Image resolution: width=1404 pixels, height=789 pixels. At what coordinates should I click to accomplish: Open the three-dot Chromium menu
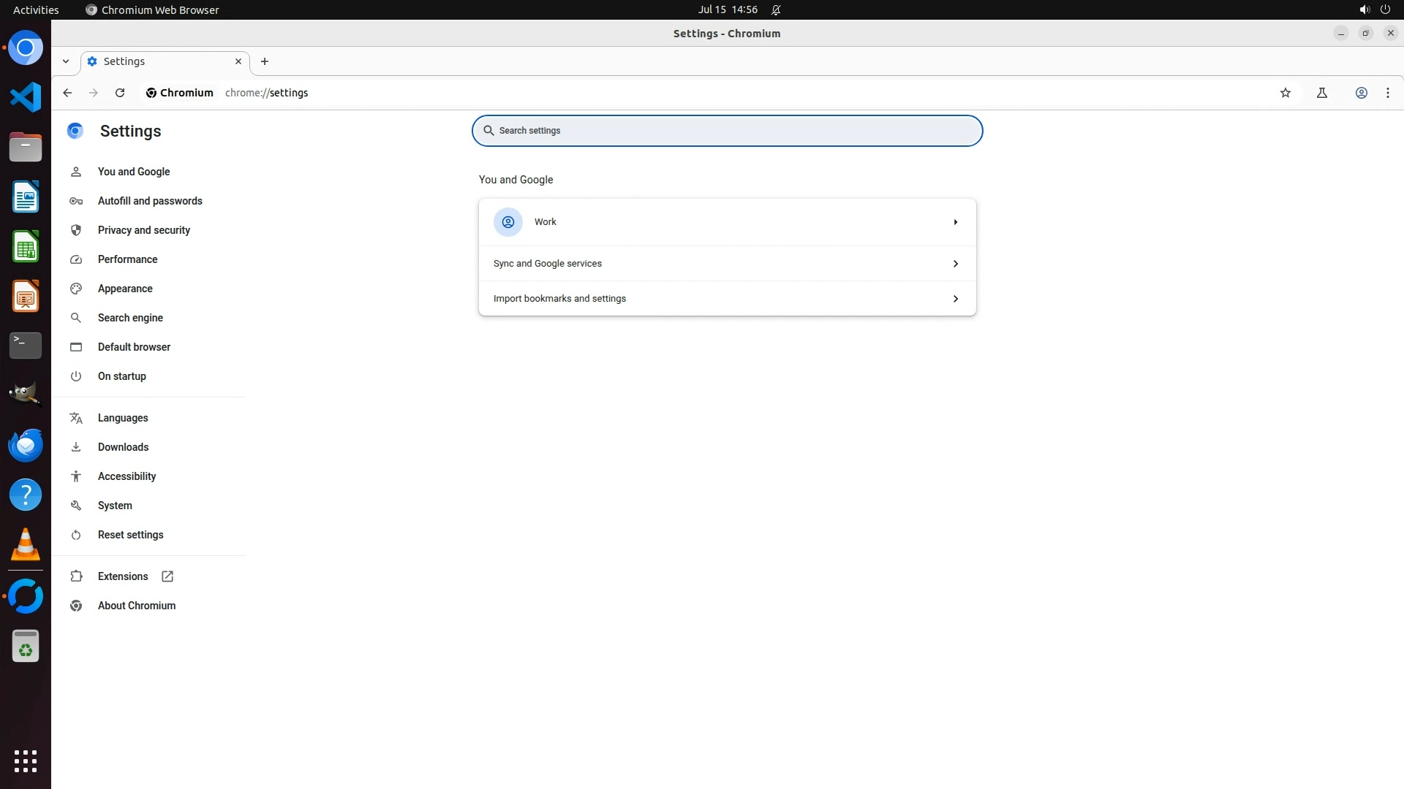point(1387,93)
